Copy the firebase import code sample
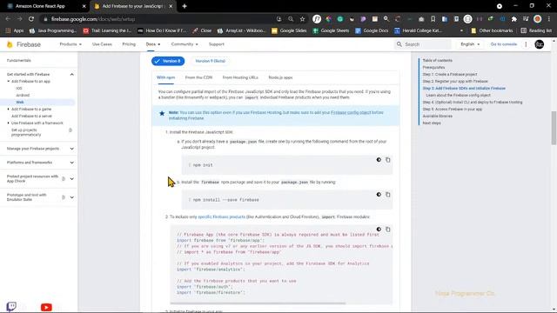The width and height of the screenshot is (557, 313). tap(388, 230)
